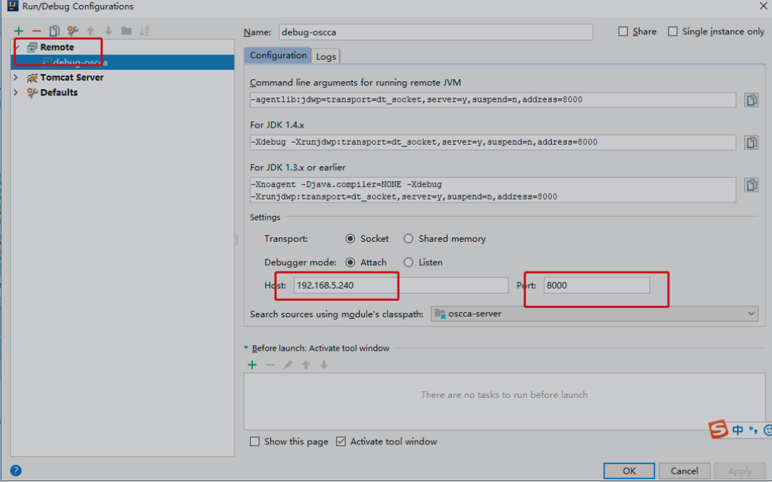Copy JVM command line arguments to clipboard
Screen dimensions: 772x482
tap(751, 100)
